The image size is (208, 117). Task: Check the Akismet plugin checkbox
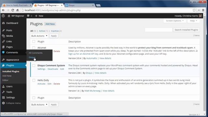pyautogui.click(x=34, y=48)
